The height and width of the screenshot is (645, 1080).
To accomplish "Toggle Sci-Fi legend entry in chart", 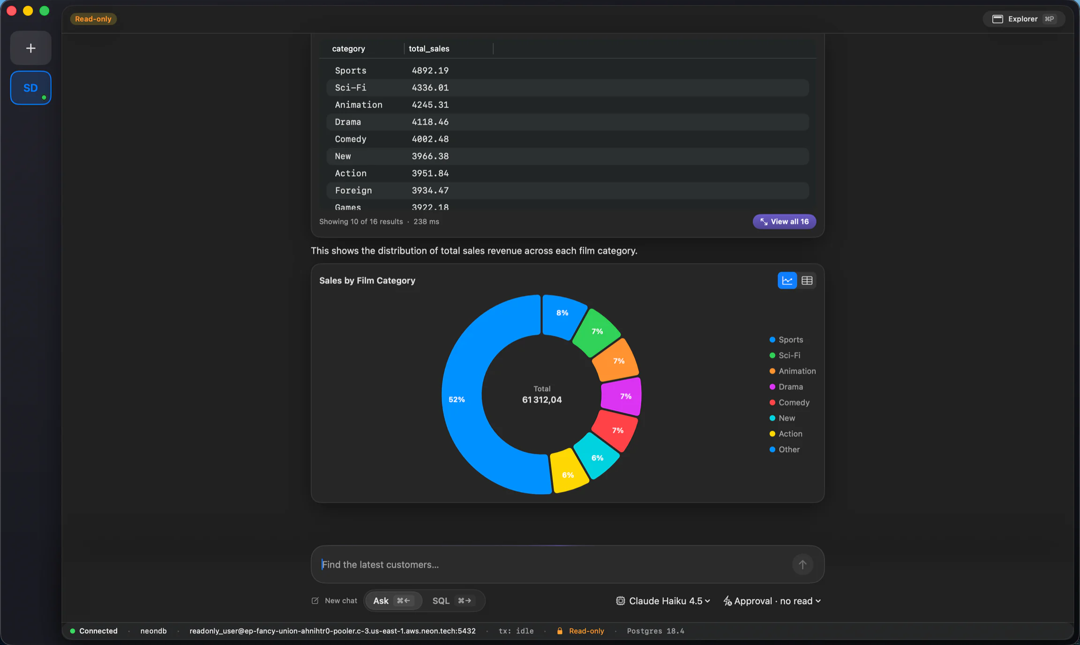I will pyautogui.click(x=785, y=356).
